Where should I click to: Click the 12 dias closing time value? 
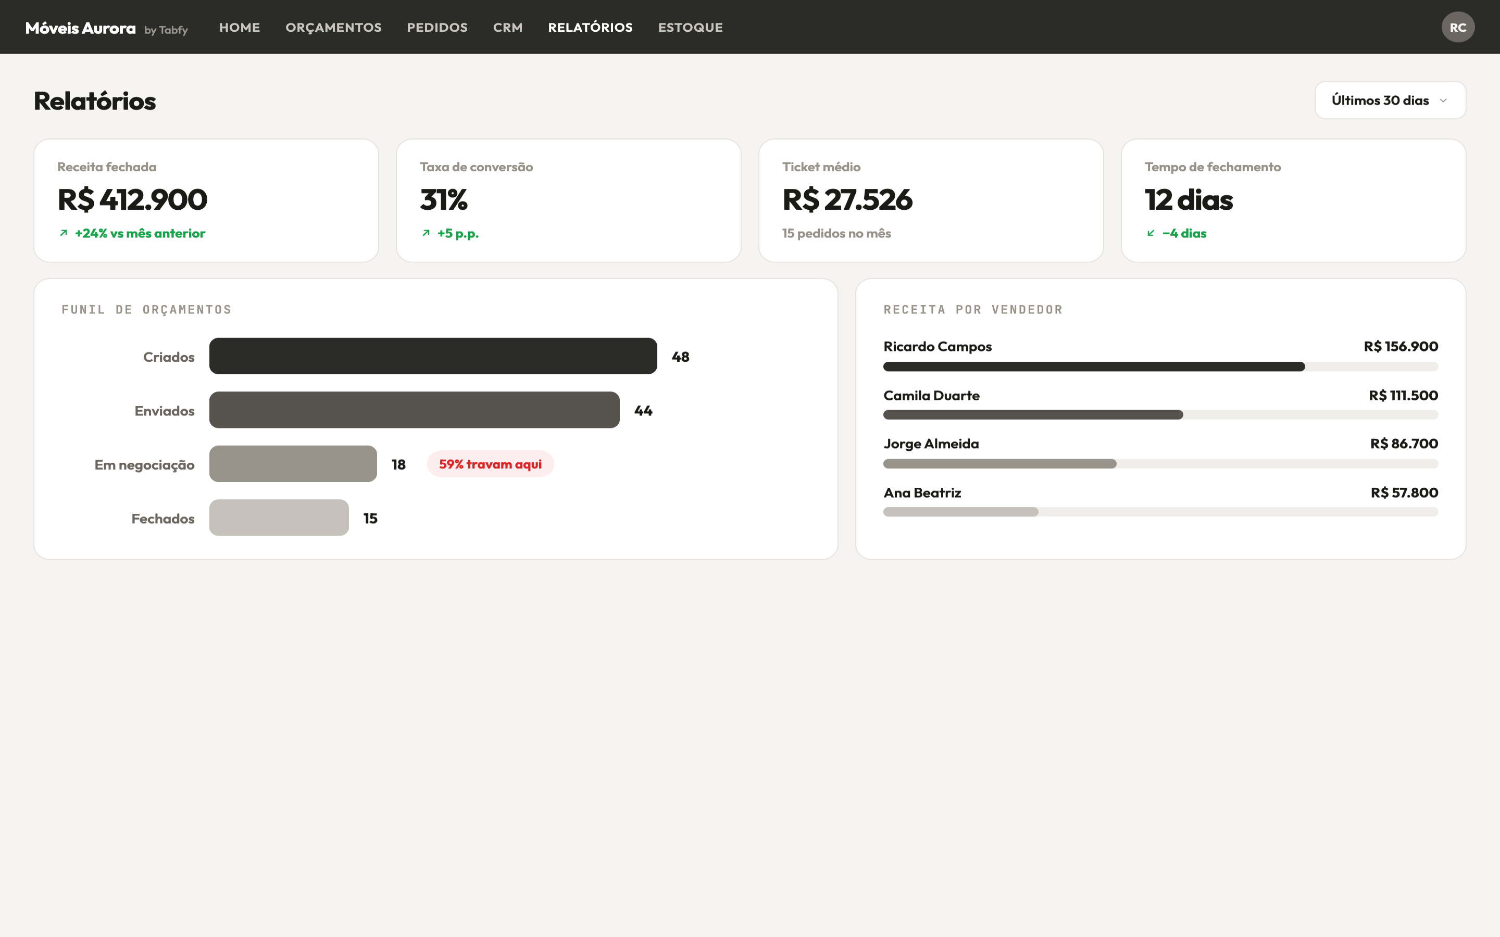click(x=1188, y=199)
